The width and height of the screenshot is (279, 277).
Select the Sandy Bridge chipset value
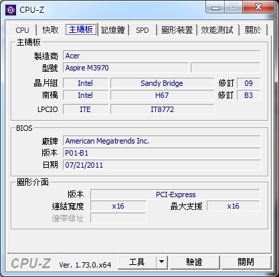point(162,83)
